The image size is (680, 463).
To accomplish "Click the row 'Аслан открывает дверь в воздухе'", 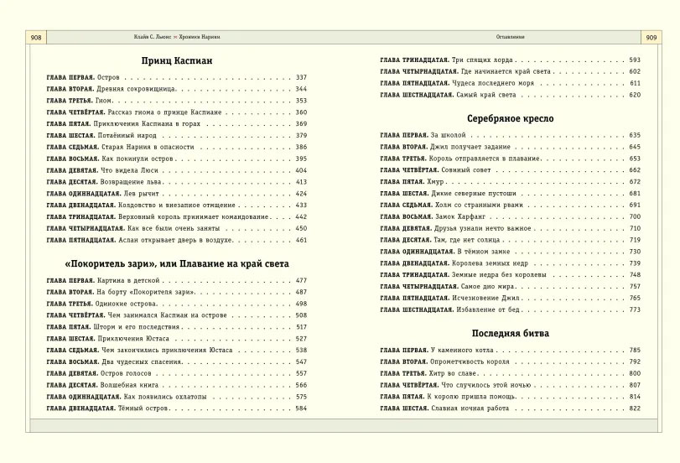I will (x=177, y=241).
